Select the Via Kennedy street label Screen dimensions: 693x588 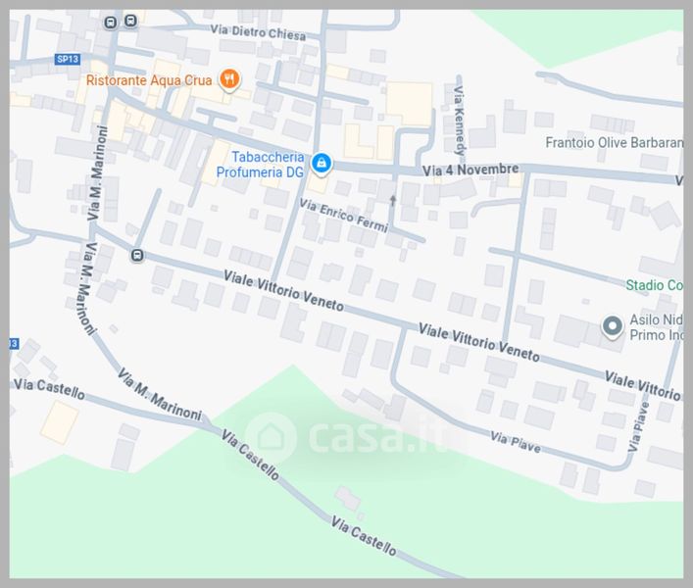(x=459, y=121)
